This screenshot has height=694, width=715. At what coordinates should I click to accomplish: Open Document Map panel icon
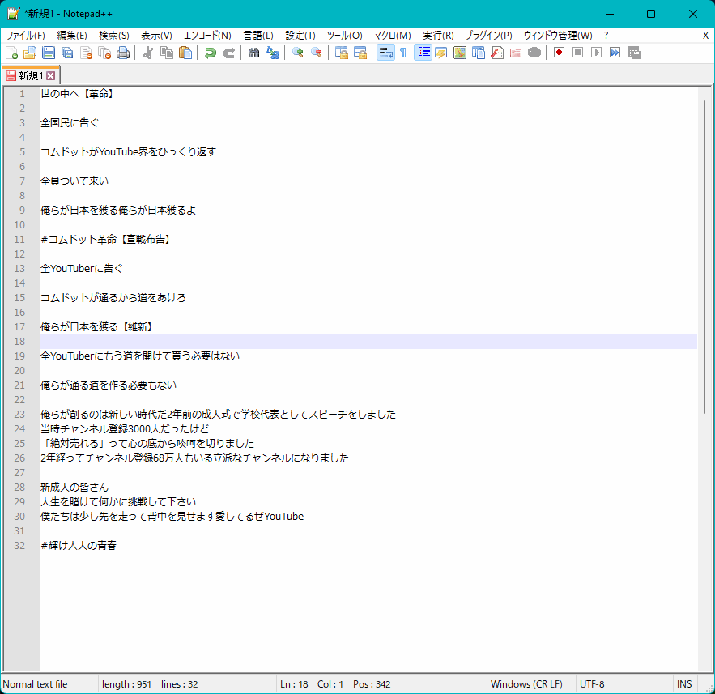pos(460,53)
